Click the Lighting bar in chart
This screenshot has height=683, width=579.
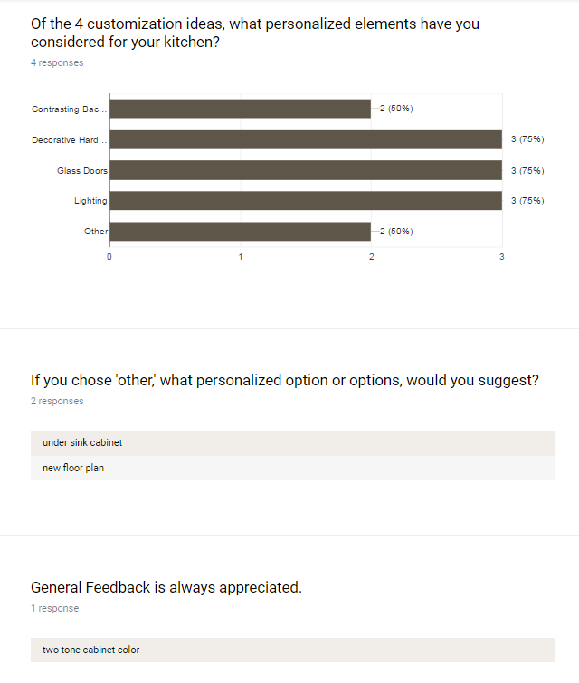tap(306, 201)
